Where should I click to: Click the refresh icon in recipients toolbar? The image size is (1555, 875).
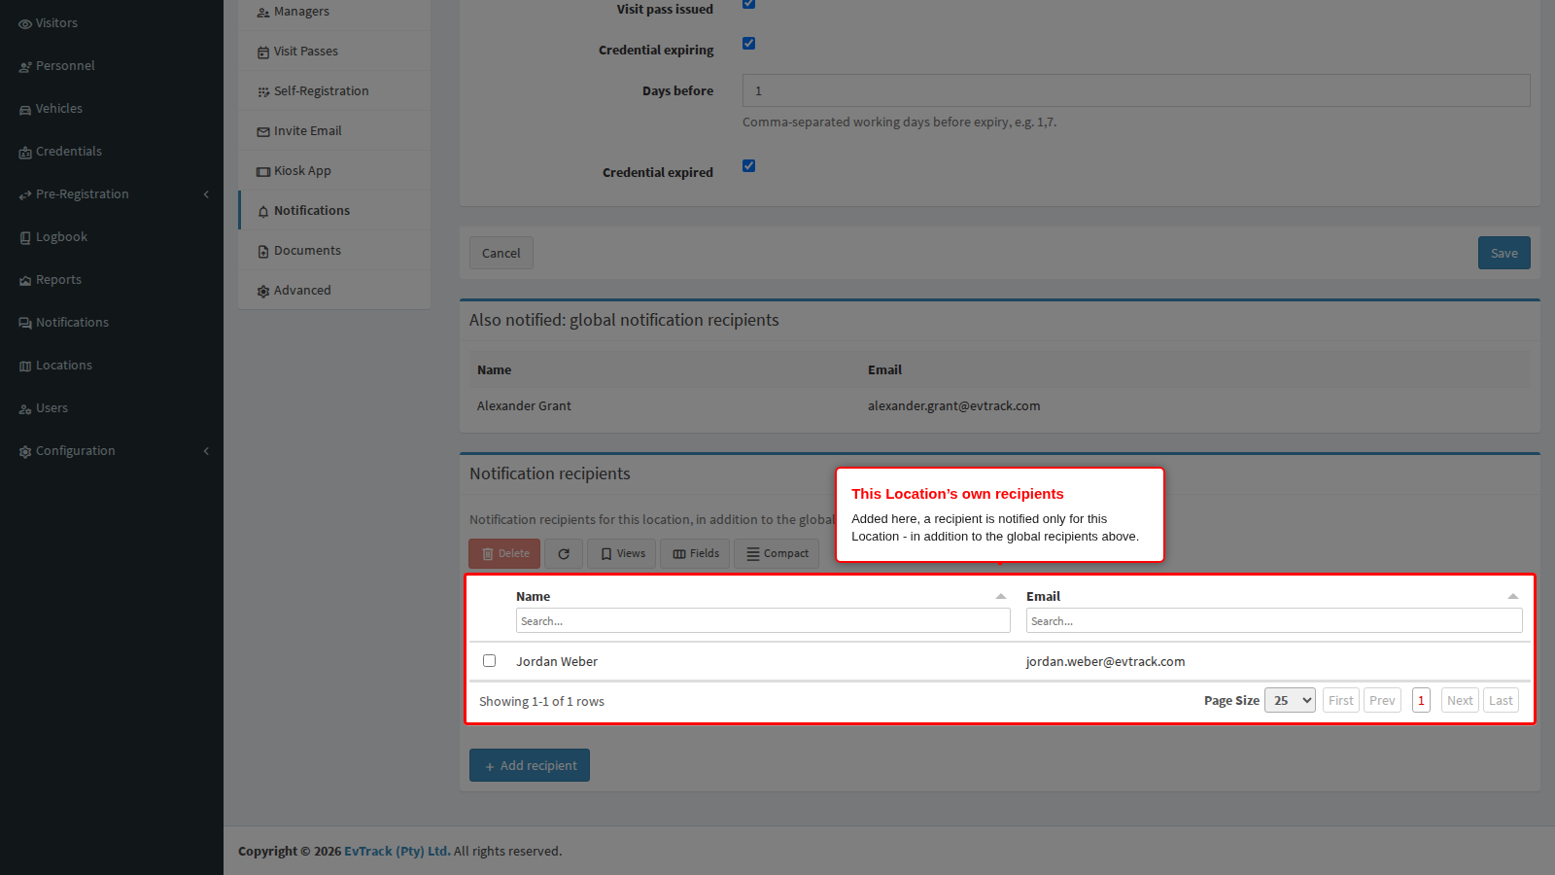564,554
